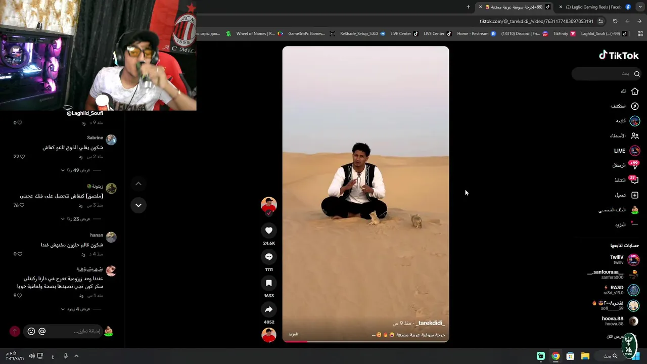Open followed account TwillV
The height and width of the screenshot is (364, 647).
coord(625,260)
